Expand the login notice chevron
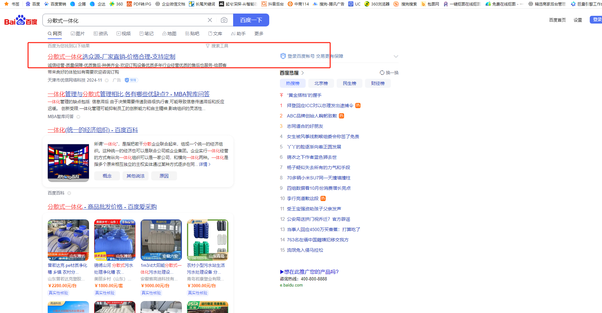602x313 pixels. tap(396, 56)
